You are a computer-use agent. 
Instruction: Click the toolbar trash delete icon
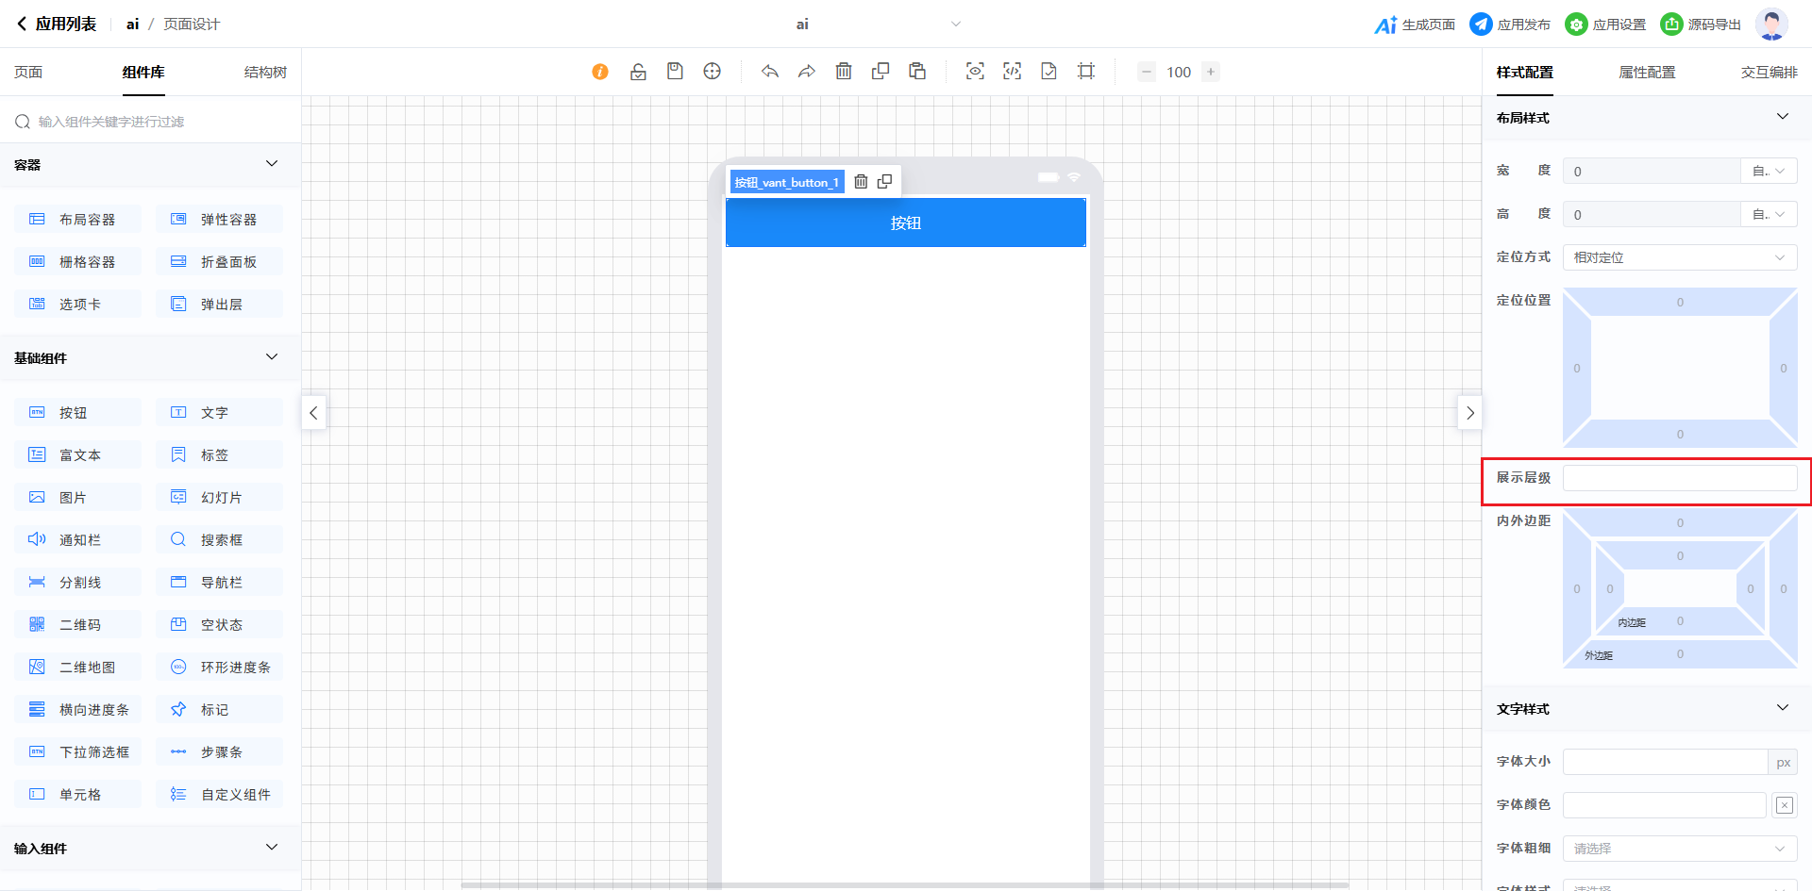844,72
